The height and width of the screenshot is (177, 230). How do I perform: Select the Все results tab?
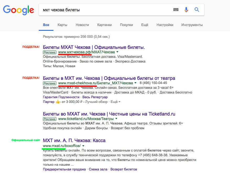pos(46,25)
